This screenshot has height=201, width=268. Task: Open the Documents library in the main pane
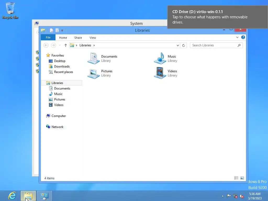click(102, 58)
